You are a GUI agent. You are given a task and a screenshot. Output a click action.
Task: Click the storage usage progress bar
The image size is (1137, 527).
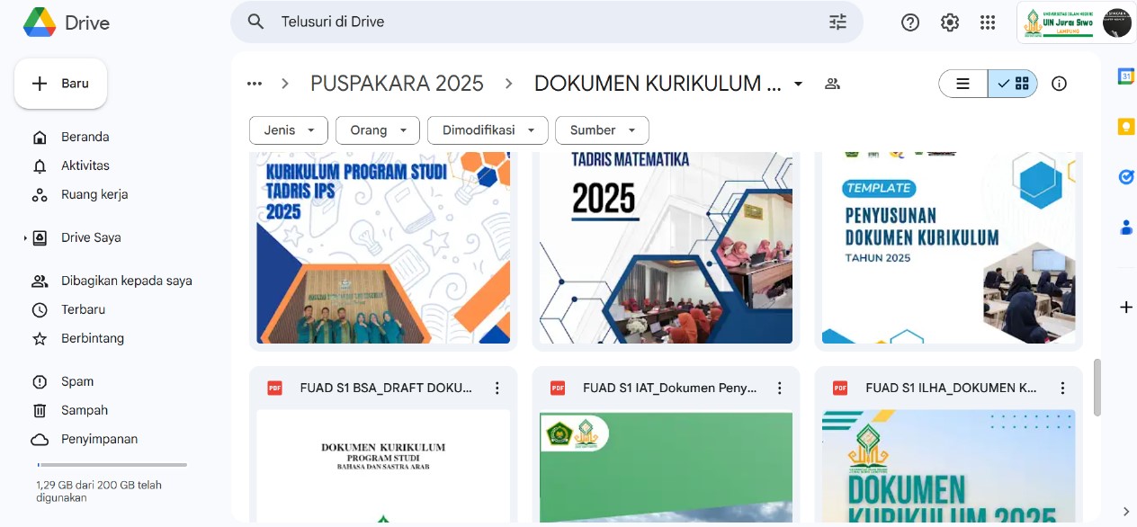pyautogui.click(x=112, y=465)
